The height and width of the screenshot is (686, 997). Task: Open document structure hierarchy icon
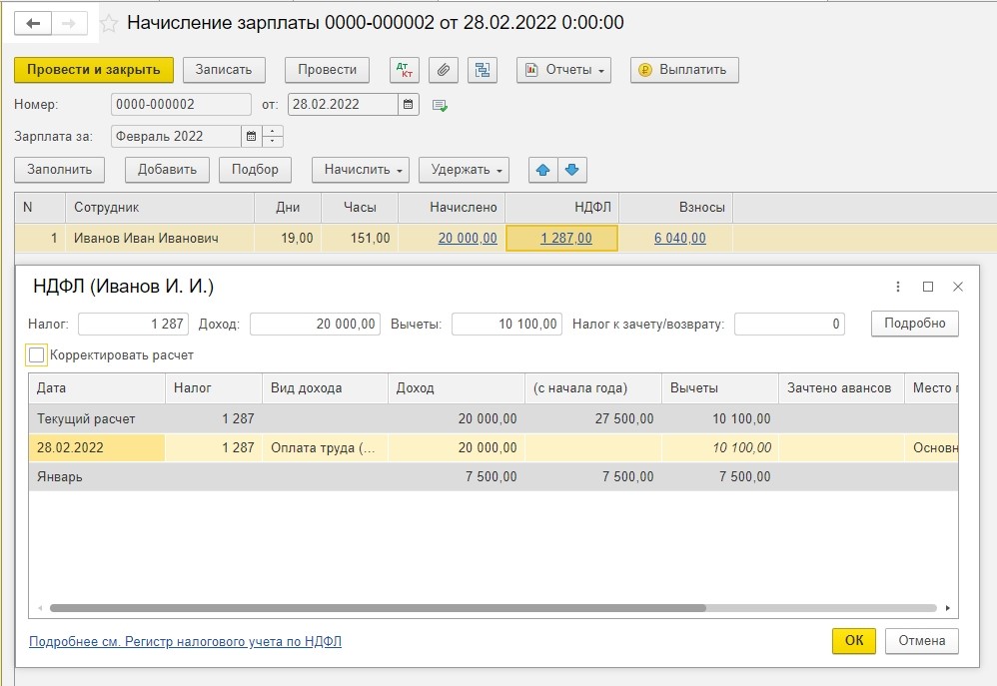tap(482, 70)
